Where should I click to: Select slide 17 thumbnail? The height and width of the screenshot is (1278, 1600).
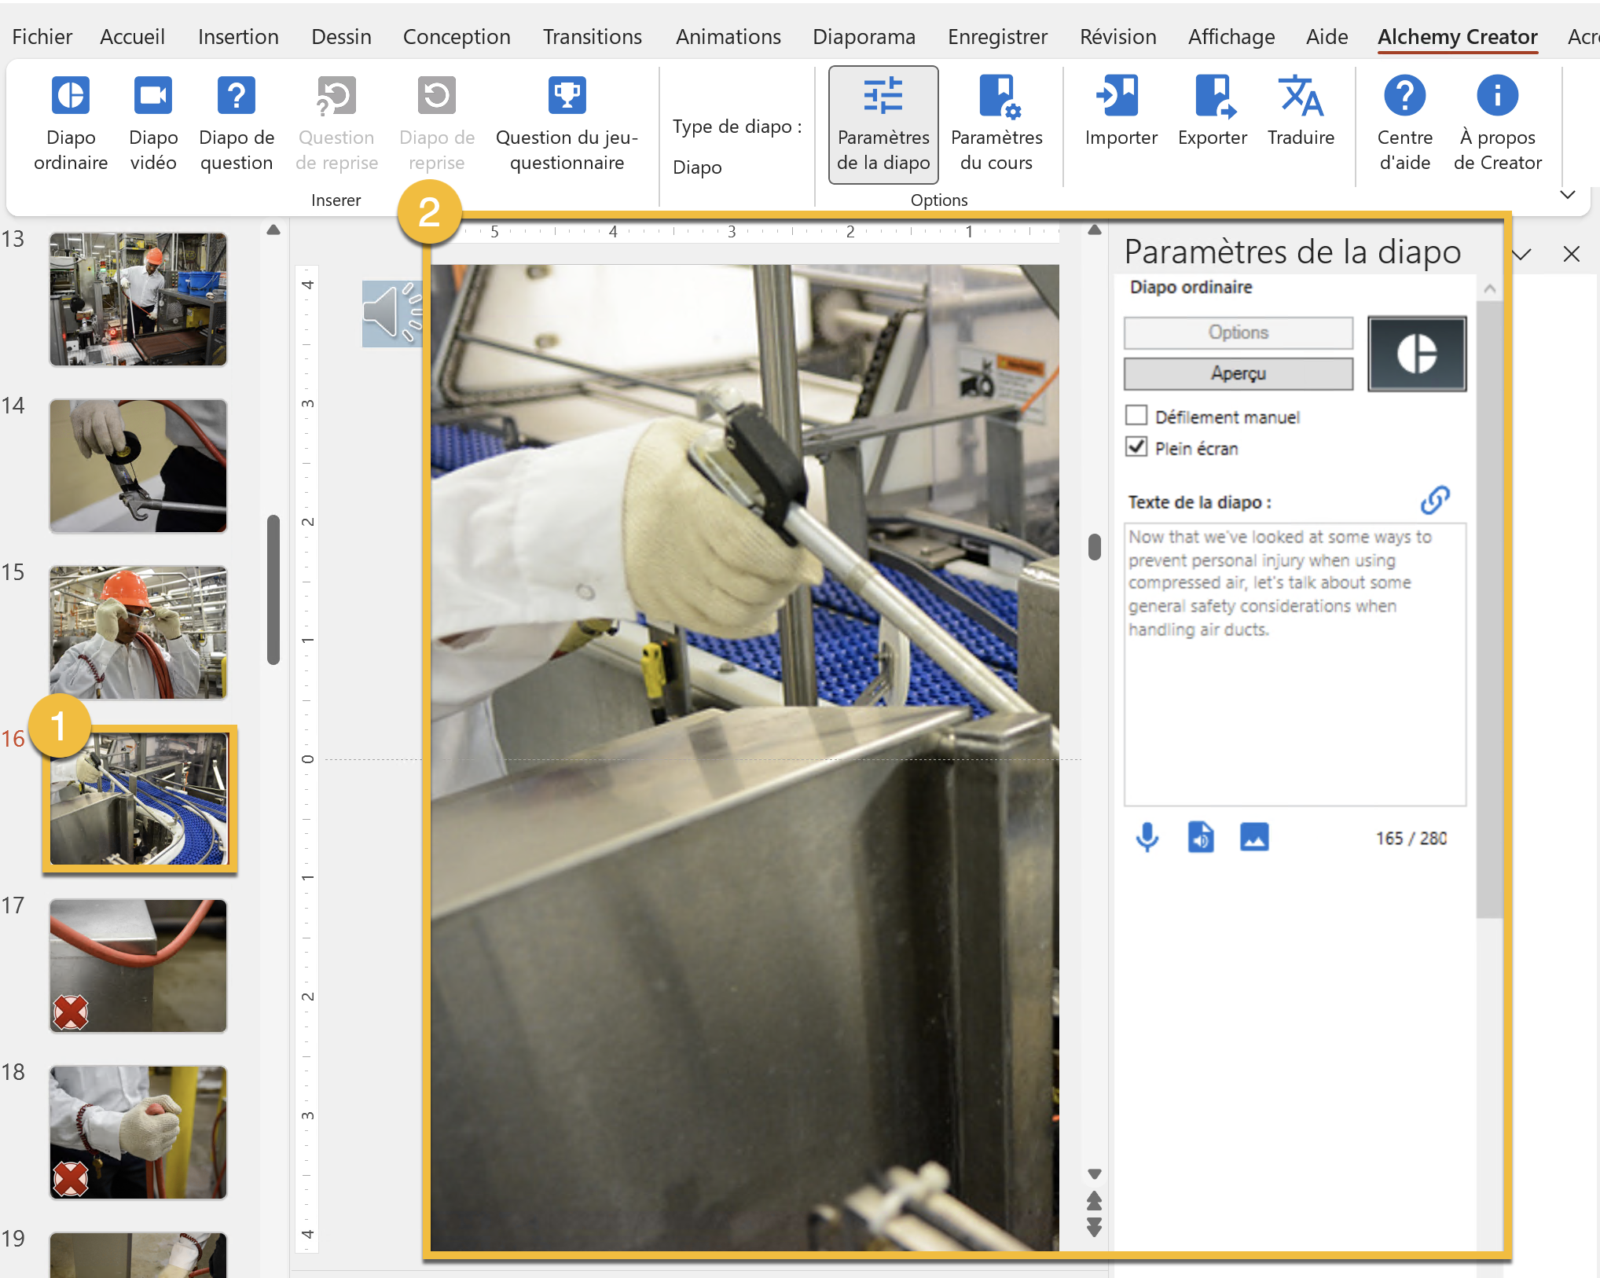[x=138, y=966]
